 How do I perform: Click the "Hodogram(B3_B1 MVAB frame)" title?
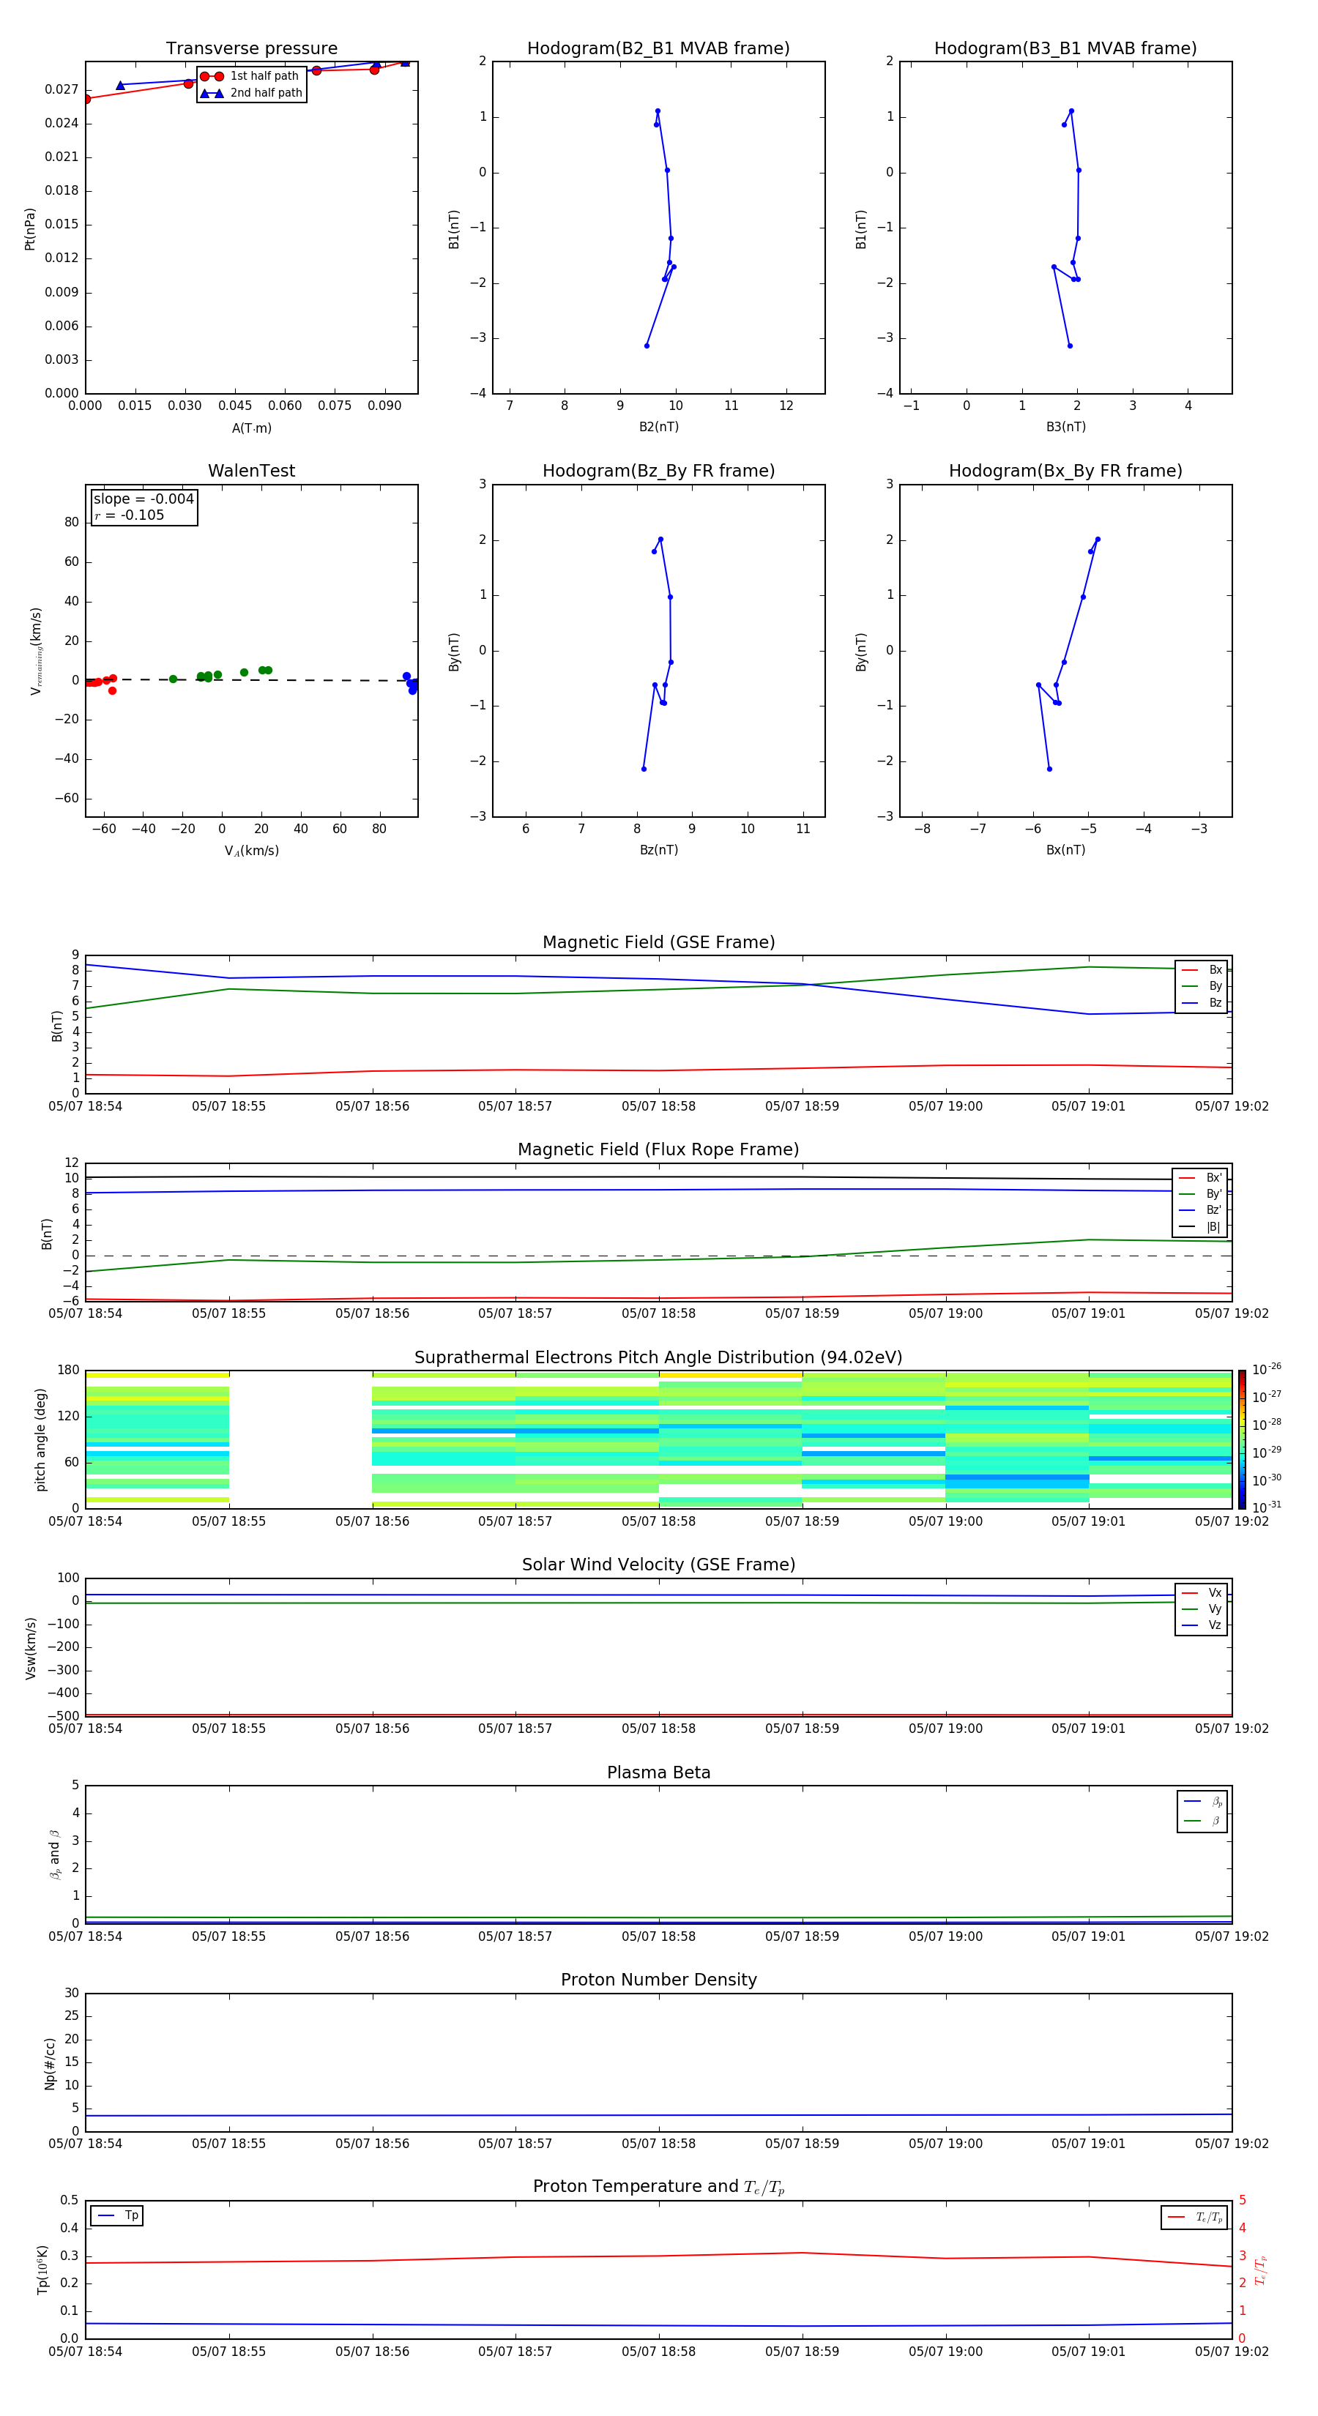coord(1065,48)
